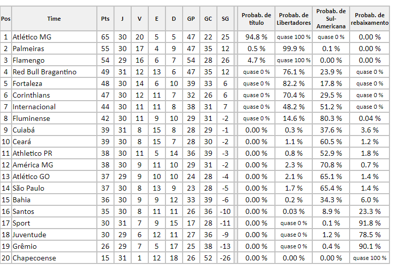Viewport: 393px width, 266px height.
Task: Open the Chapecoense team entry
Action: pos(34,258)
